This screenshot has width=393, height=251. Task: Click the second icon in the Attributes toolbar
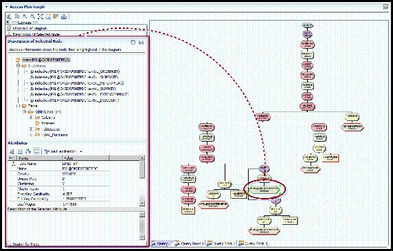(21, 151)
